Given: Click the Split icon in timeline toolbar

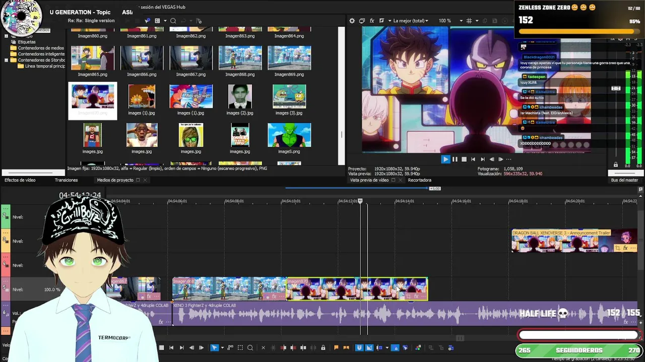Looking at the screenshot, I should coord(303,347).
